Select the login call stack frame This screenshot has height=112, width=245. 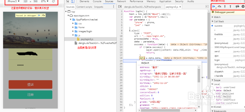[228, 60]
